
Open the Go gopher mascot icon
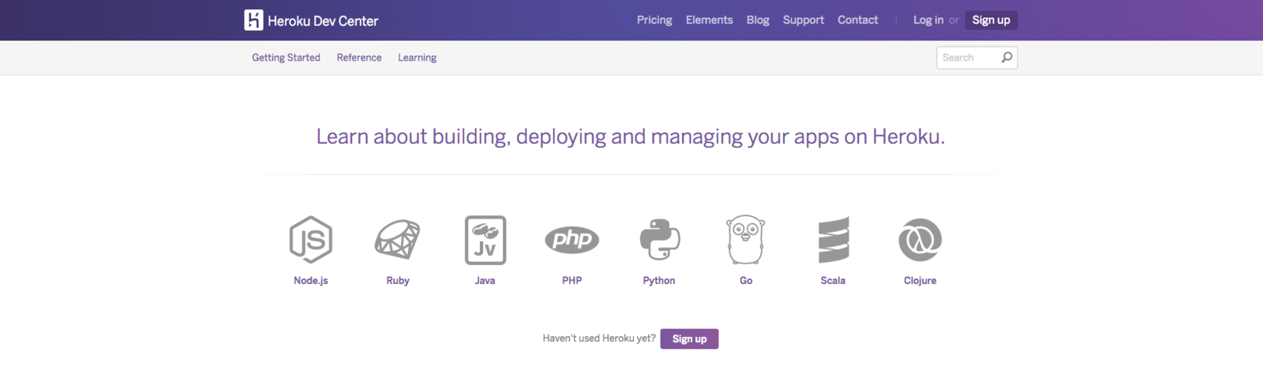[746, 240]
